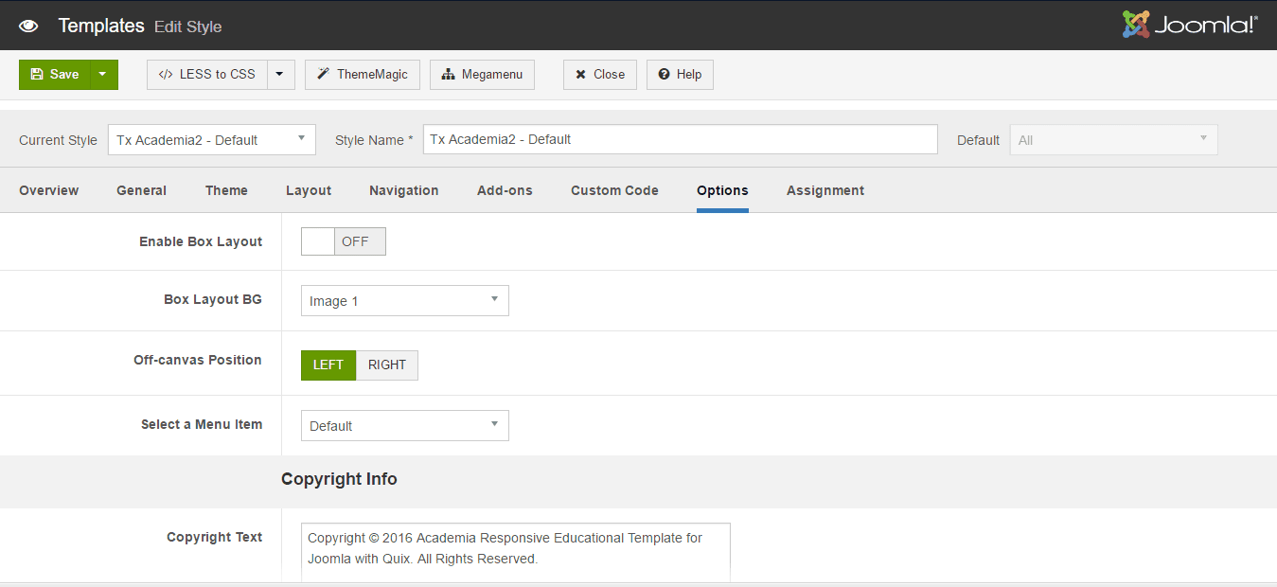1277x587 pixels.
Task: Click the Style Name text field
Action: click(680, 139)
